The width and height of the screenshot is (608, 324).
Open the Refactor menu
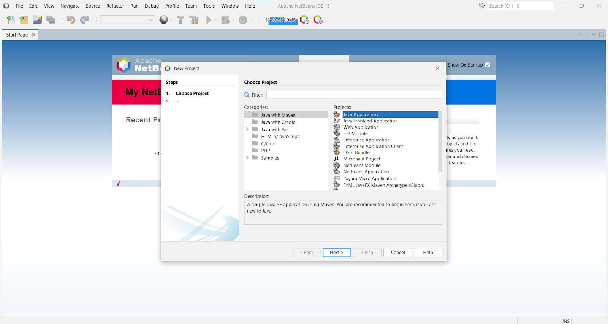[115, 6]
